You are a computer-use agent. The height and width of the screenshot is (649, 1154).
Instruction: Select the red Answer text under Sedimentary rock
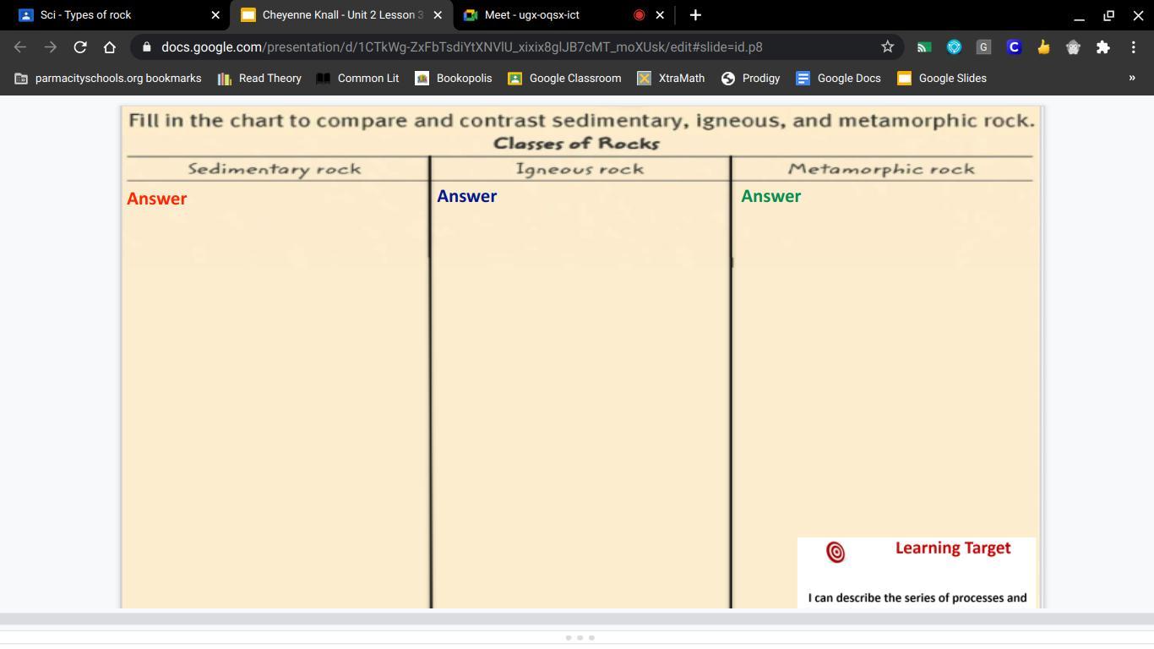coord(157,199)
